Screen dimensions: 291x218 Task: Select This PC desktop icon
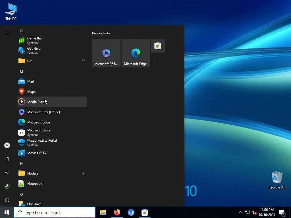(x=11, y=12)
